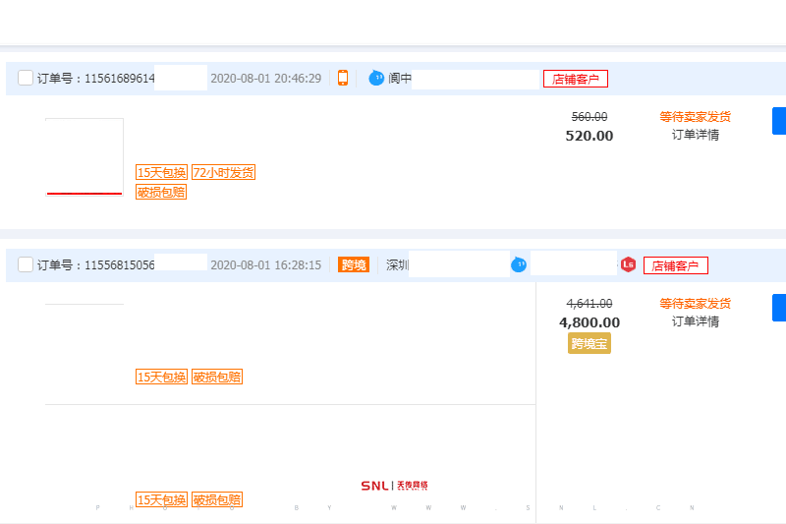Open 订单详情 for the 4,800.00 order
This screenshot has height=524, width=786.
click(696, 321)
